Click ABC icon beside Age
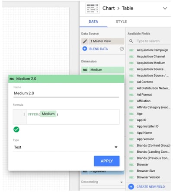This screenshot has height=192, width=173. [131, 114]
